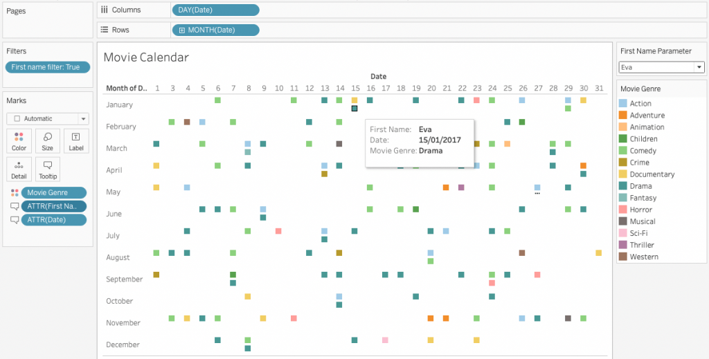Click the Movie Calendar title
This screenshot has width=709, height=359.
pyautogui.click(x=145, y=57)
